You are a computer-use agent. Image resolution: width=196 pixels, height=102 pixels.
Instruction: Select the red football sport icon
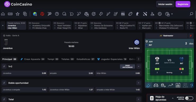[42, 14]
